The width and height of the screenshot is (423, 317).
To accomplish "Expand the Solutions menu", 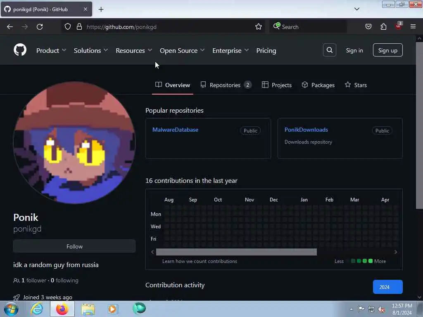I will (x=90, y=50).
